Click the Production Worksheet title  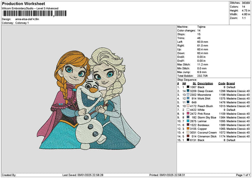tap(24, 4)
